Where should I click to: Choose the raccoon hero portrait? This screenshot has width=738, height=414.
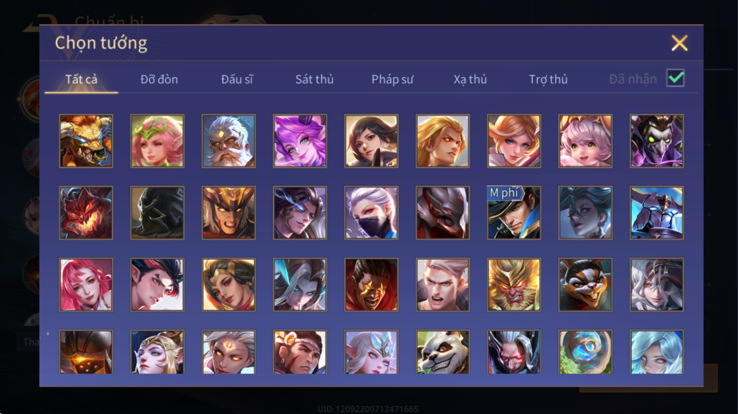click(585, 285)
